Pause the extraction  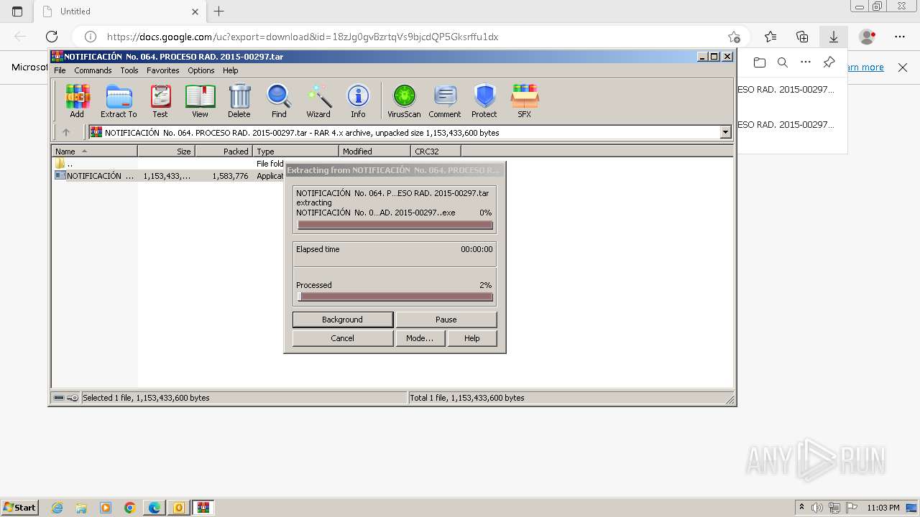446,320
